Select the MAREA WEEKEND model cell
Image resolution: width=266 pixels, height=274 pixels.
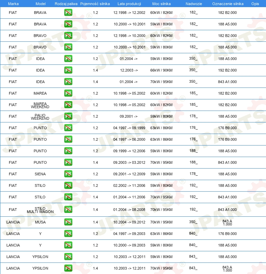pos(40,105)
